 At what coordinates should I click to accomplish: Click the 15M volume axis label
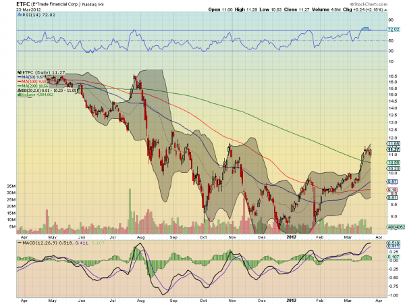(x=11, y=213)
